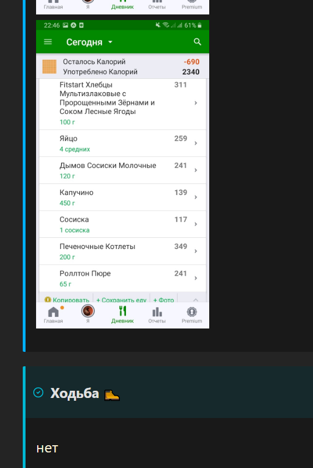313x468 pixels.
Task: Open the chevron next to Капучино
Action: click(x=196, y=197)
